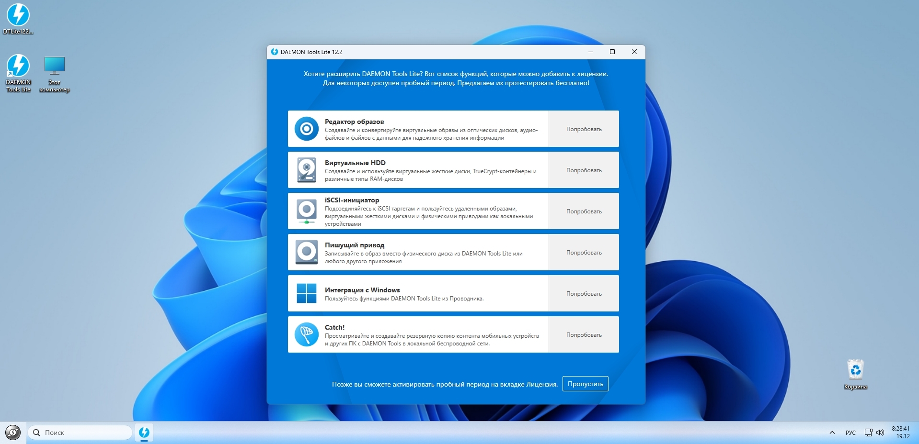Click the Пишущий привод drive icon

click(x=307, y=252)
